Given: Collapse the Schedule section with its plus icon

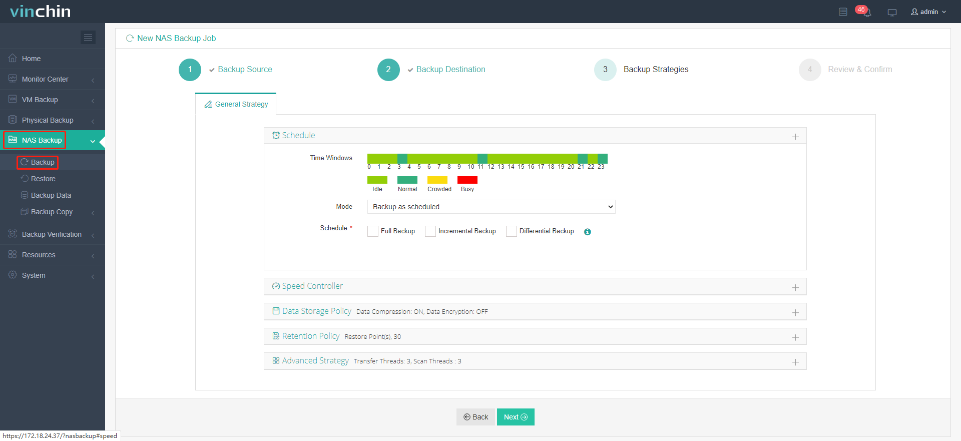Looking at the screenshot, I should 795,137.
